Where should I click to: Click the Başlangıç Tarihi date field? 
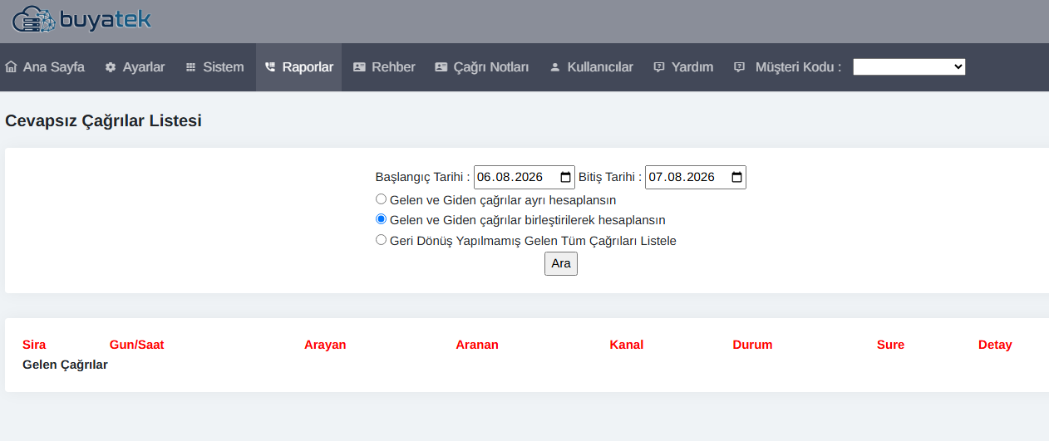pyautogui.click(x=524, y=177)
